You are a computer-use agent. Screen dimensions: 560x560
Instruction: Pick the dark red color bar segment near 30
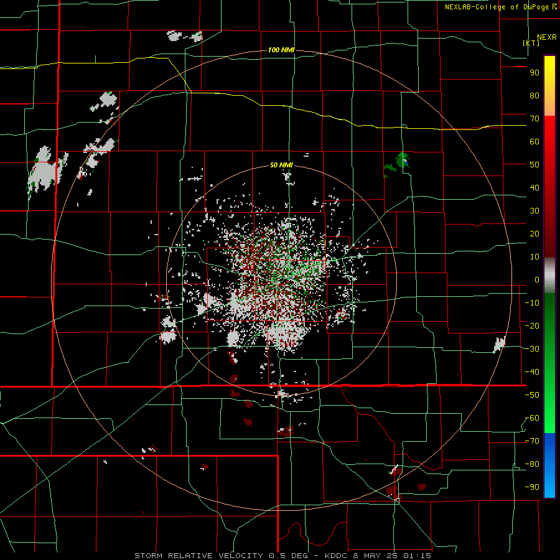click(549, 211)
